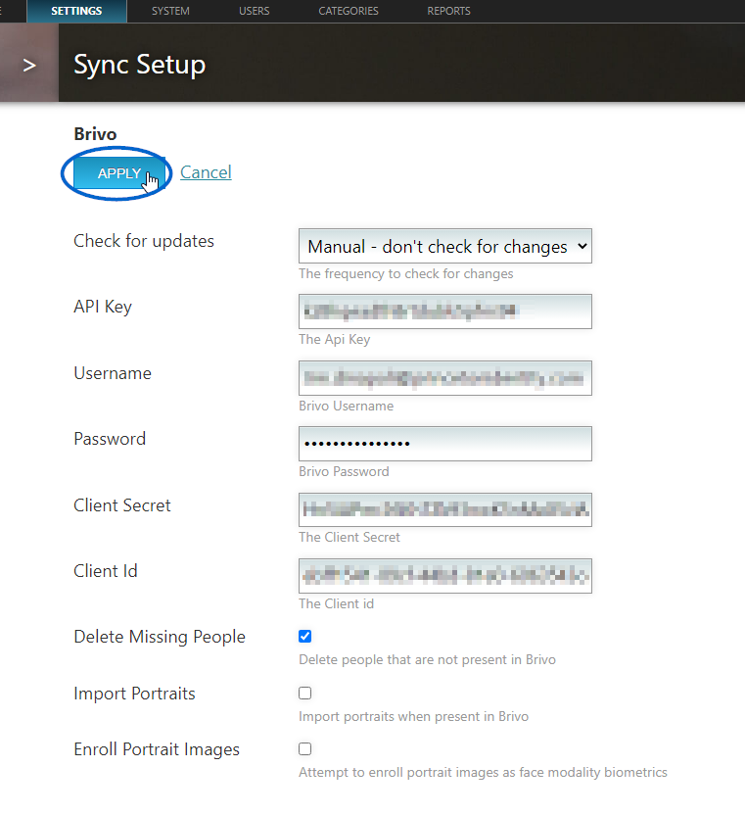Screen dimensions: 745x815
Task: Open the Check for updates dropdown
Action: (445, 246)
